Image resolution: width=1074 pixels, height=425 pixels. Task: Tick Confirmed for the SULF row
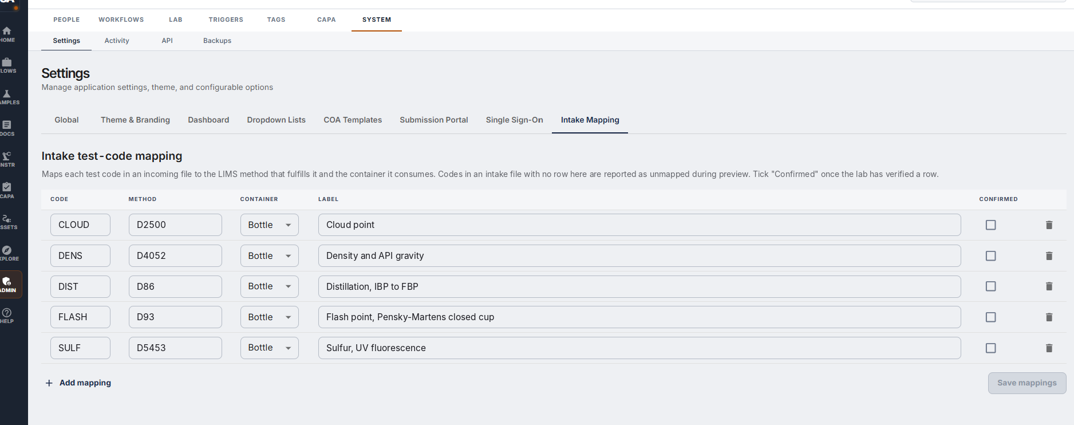coord(990,348)
